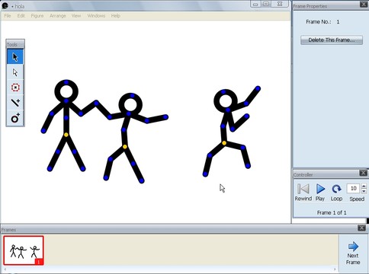Toggle Loop playback
The height and width of the screenshot is (274, 369).
(336, 189)
